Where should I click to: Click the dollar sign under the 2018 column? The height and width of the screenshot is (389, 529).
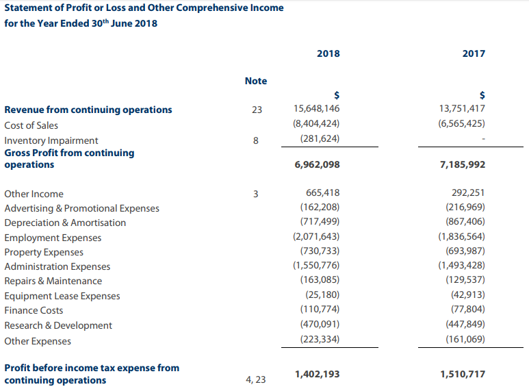337,95
